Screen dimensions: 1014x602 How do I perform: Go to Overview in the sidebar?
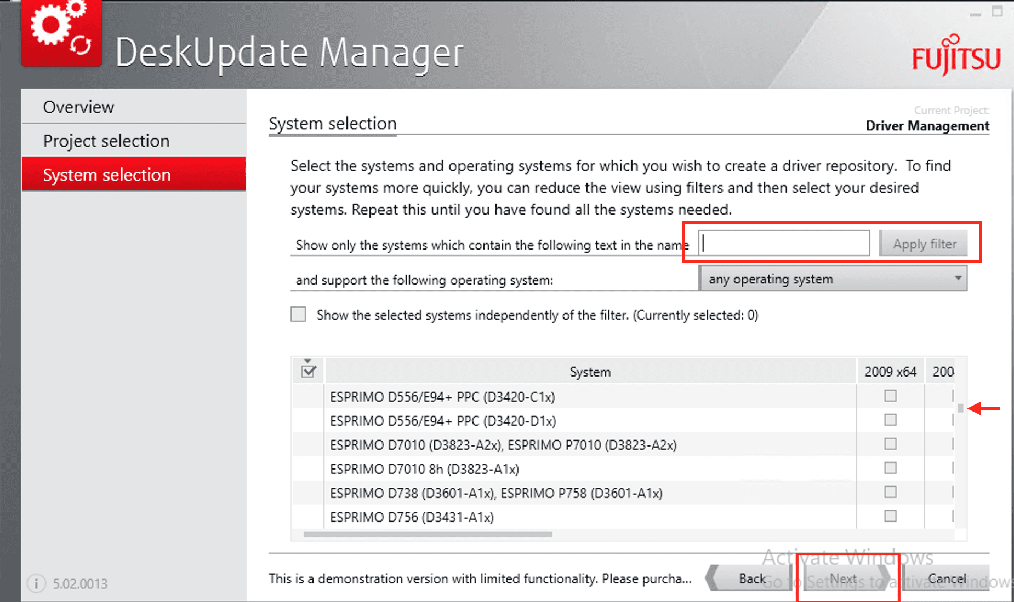click(x=78, y=107)
